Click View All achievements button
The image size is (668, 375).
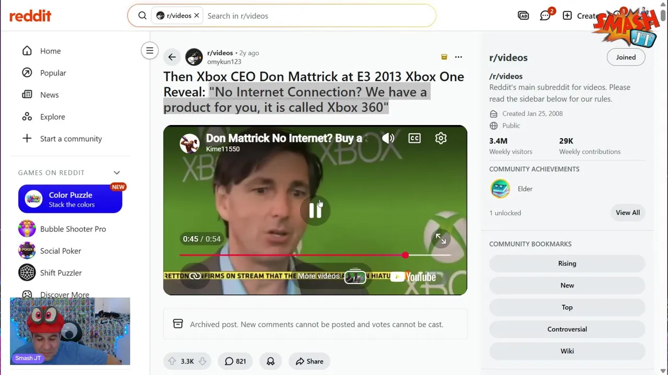(x=628, y=213)
